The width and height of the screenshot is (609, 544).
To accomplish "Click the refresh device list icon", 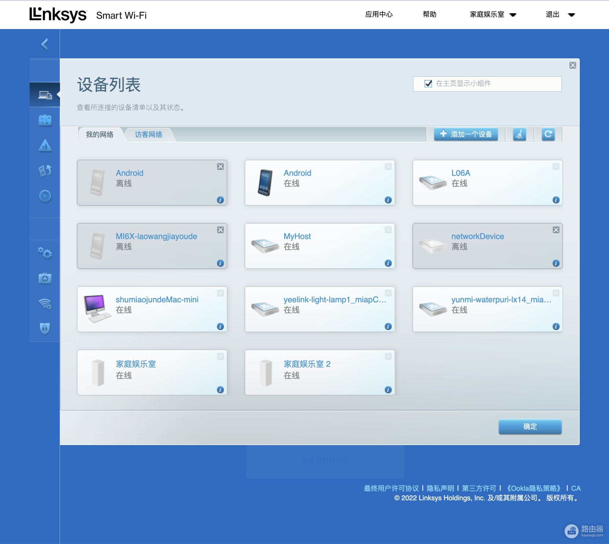I will 548,134.
